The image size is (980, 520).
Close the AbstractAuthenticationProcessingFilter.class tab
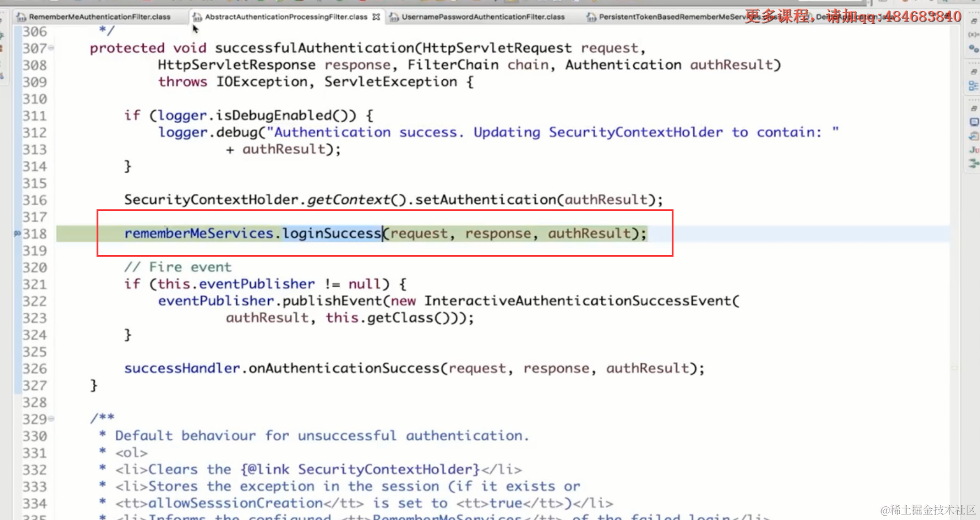click(x=376, y=17)
